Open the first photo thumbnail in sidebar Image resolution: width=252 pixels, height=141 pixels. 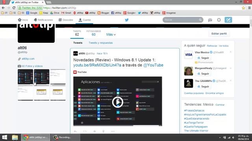[25, 77]
